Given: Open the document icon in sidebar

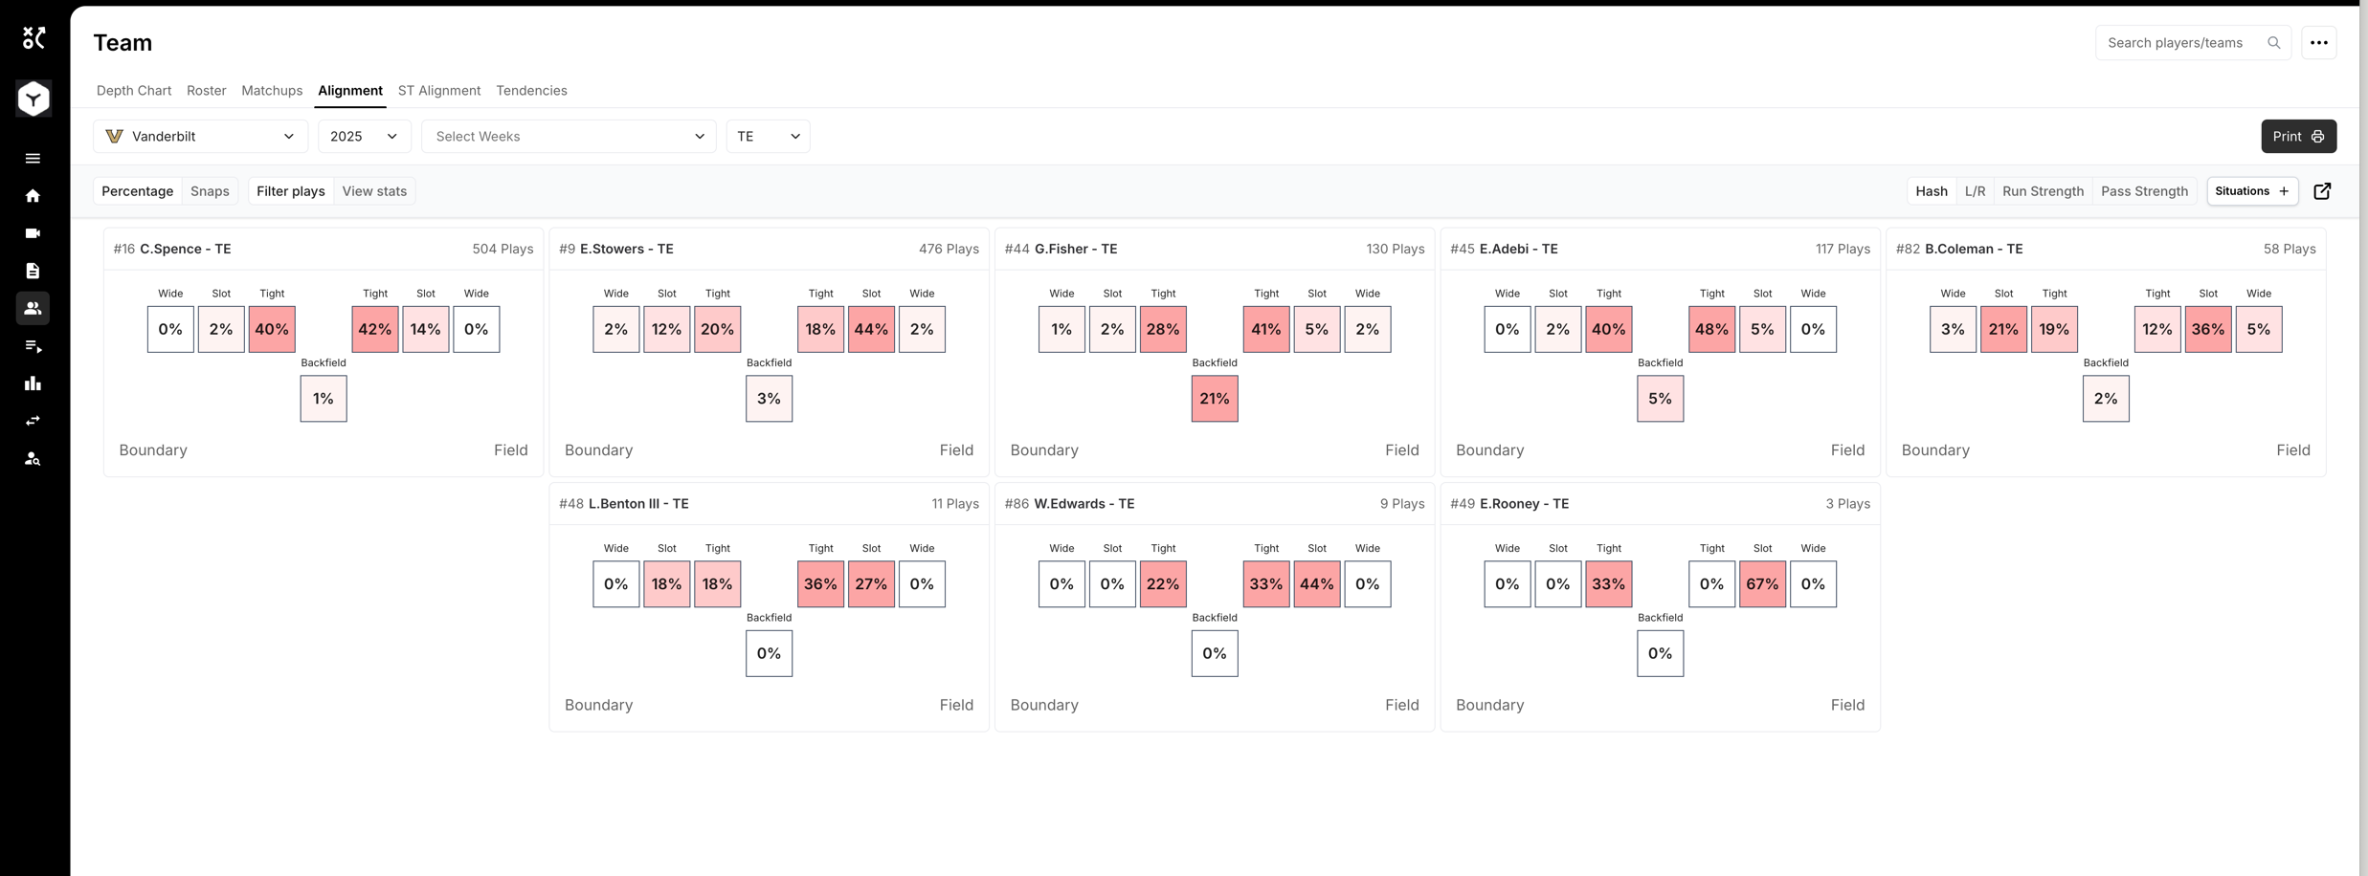Looking at the screenshot, I should click(x=33, y=271).
